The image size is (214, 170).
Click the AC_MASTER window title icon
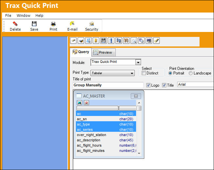[x=79, y=96]
